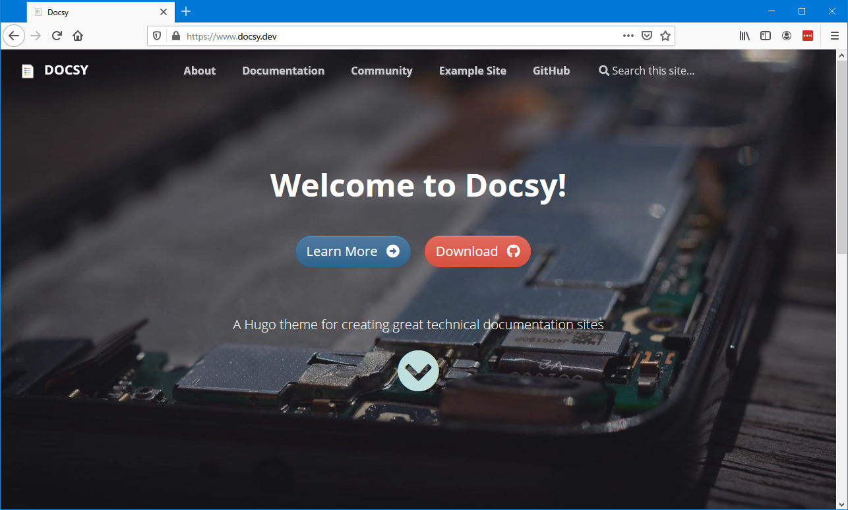Screen dimensions: 848x510
Task: Open the Firefox hamburger menu
Action: pyautogui.click(x=835, y=36)
